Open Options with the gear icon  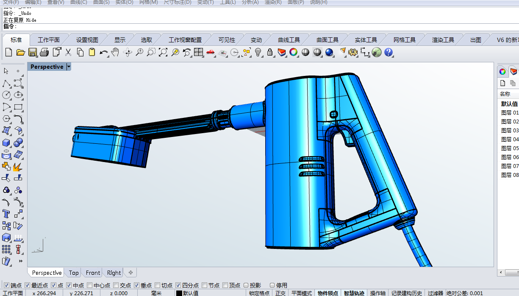pos(353,52)
